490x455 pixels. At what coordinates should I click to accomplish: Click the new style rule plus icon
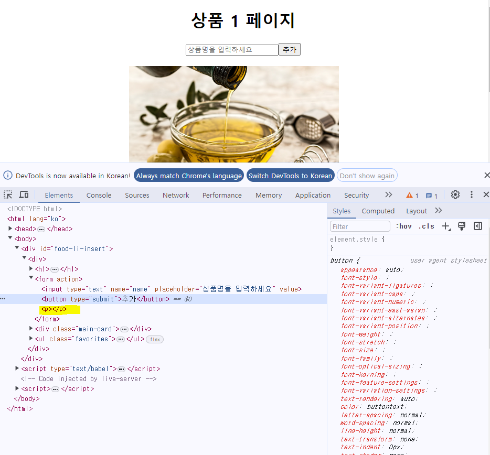(446, 226)
